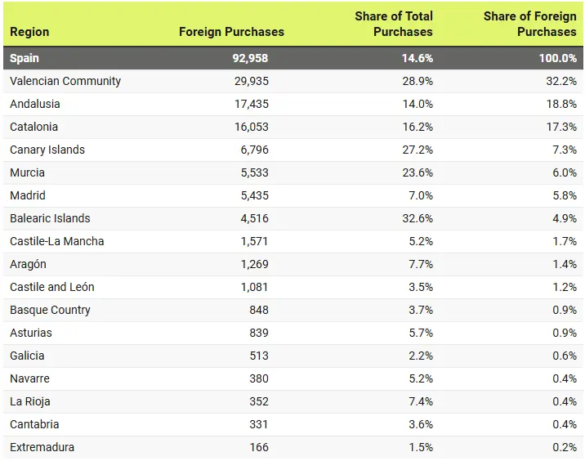585x461 pixels.
Task: Select the Galicia region cell
Action: [x=28, y=356]
